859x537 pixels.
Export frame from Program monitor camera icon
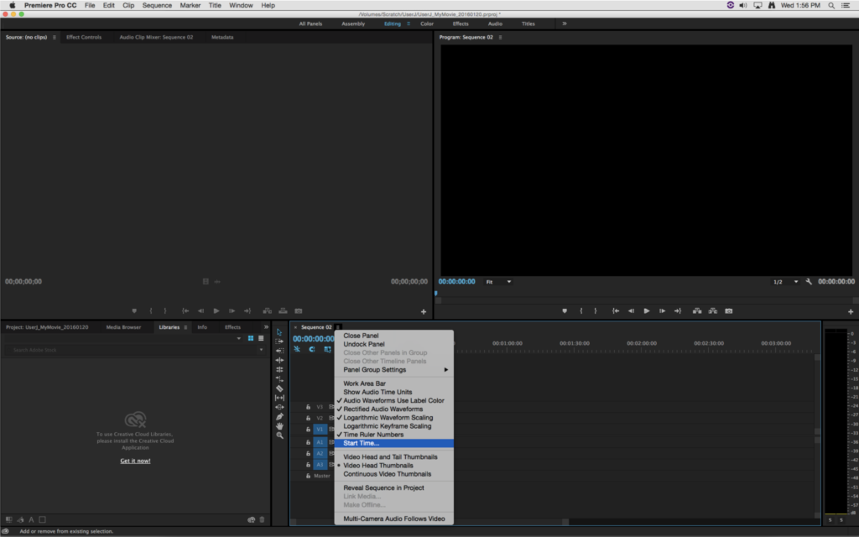click(x=729, y=310)
